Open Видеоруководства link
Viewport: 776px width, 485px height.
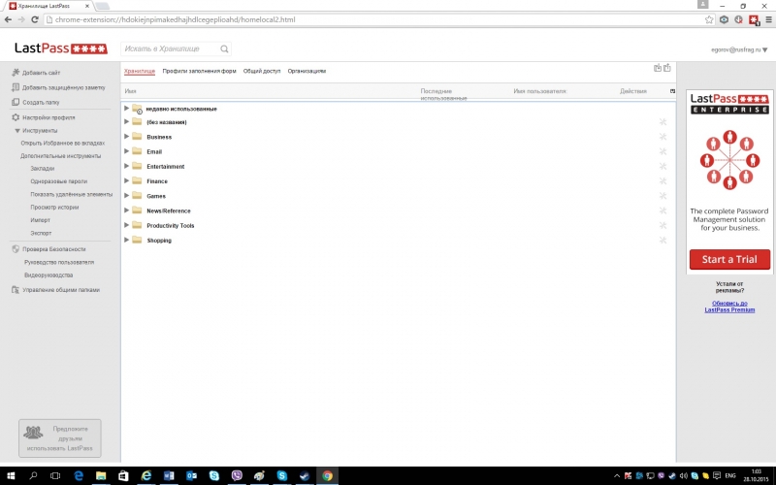[x=48, y=275]
